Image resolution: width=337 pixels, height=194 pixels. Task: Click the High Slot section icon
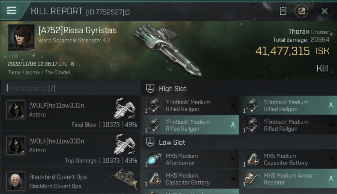point(150,88)
